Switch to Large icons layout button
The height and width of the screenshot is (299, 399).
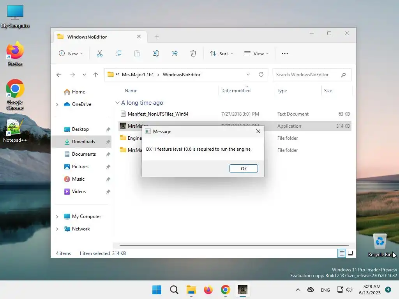[350, 253]
